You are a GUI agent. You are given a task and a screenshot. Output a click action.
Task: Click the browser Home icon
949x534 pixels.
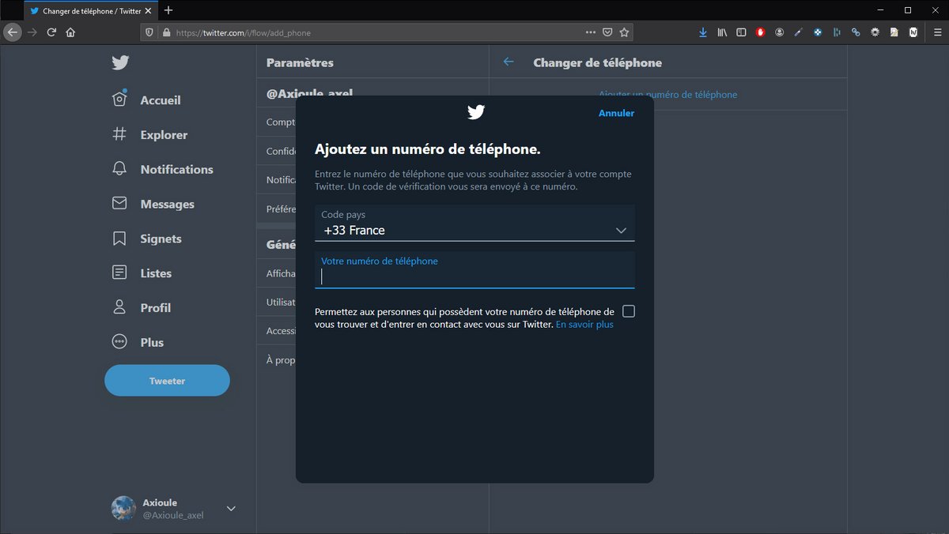(x=70, y=32)
